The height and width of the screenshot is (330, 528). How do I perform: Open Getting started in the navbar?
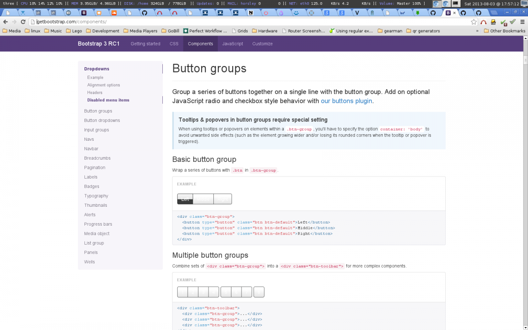click(145, 44)
